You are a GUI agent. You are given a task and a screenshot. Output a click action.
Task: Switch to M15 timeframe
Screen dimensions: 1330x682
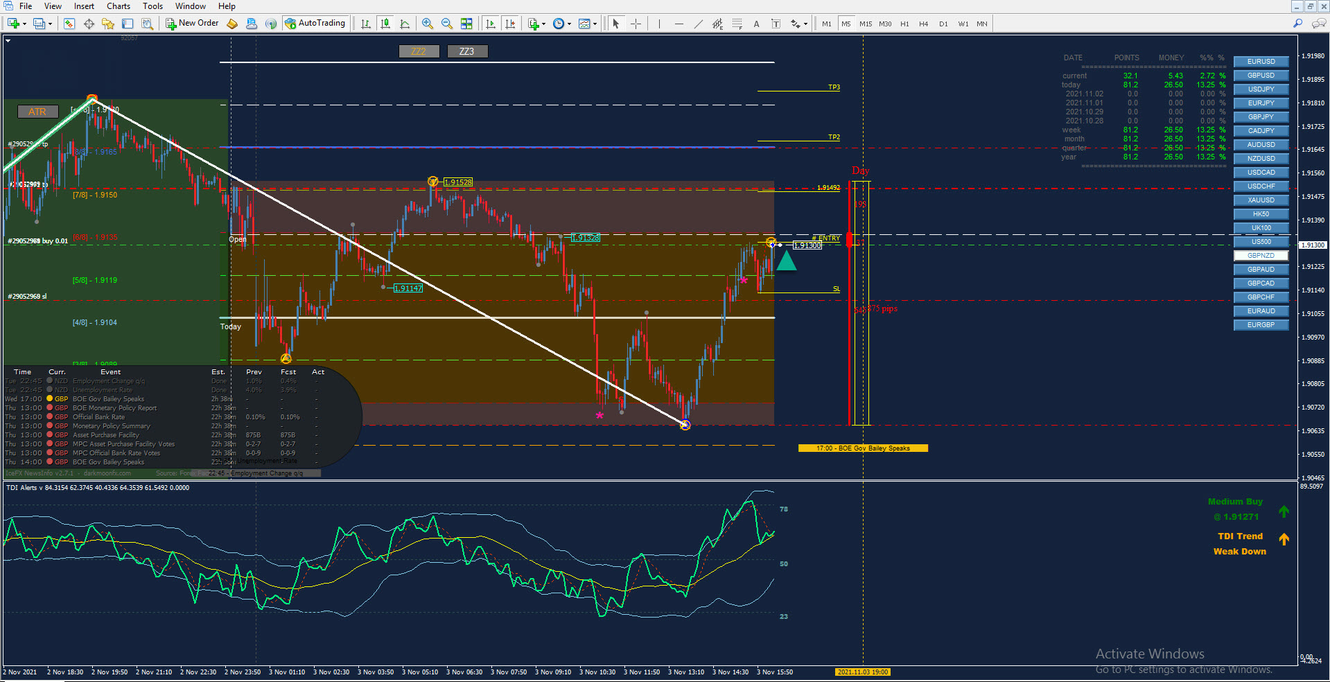coord(866,24)
